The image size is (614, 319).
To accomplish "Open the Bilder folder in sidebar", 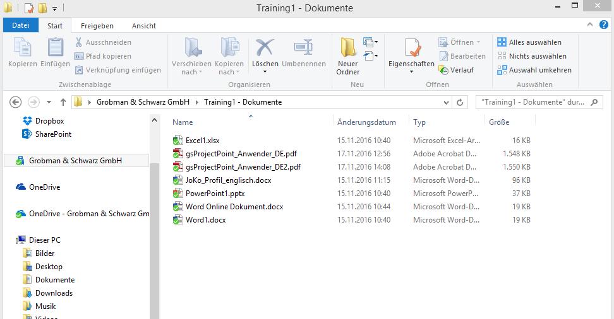I will click(39, 253).
